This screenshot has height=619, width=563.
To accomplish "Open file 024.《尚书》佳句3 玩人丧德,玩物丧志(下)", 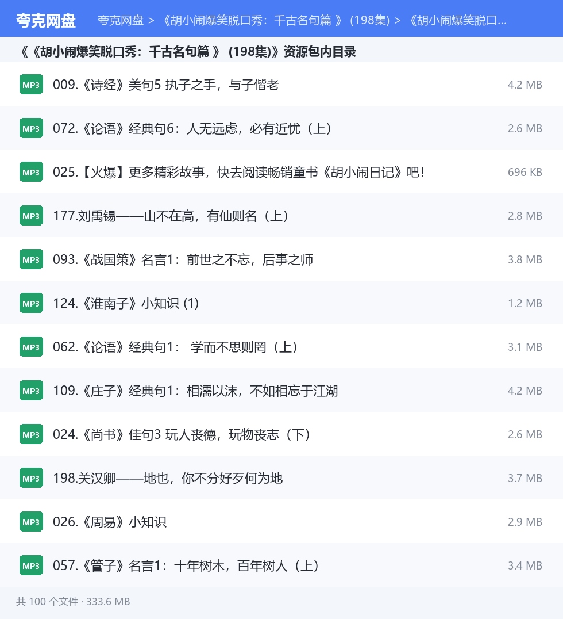I will (x=182, y=434).
